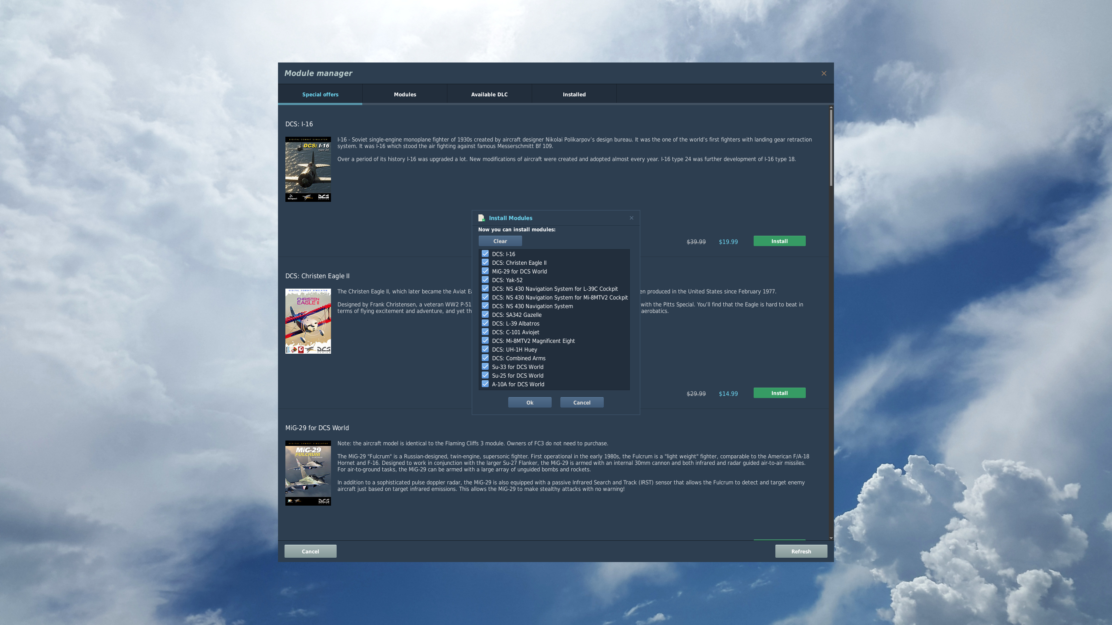Click the $19.99 sale price

tap(728, 242)
